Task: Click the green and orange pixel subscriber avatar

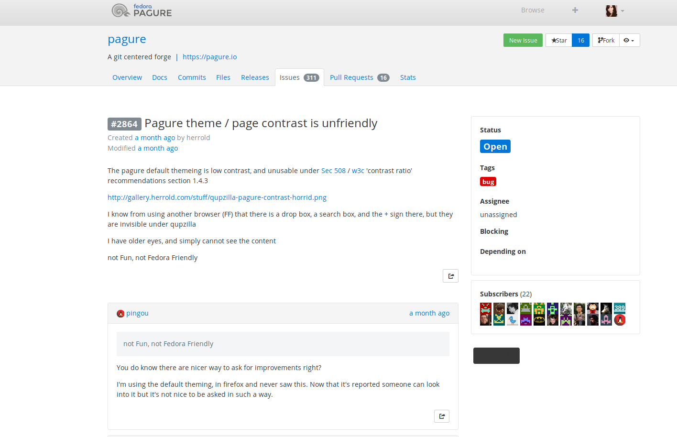Action: click(539, 308)
